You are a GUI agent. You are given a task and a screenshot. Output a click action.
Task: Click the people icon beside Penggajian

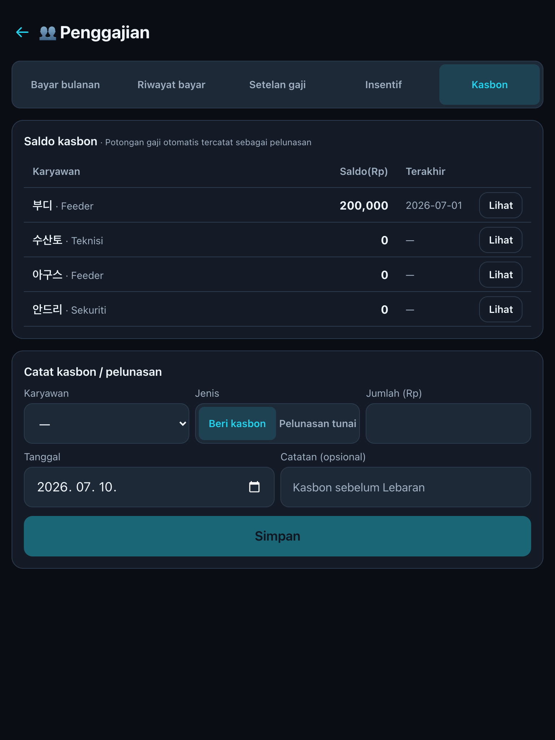point(48,33)
